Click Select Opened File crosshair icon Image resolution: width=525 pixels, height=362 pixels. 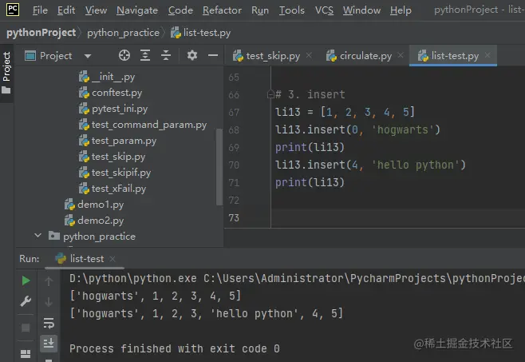[x=124, y=55]
